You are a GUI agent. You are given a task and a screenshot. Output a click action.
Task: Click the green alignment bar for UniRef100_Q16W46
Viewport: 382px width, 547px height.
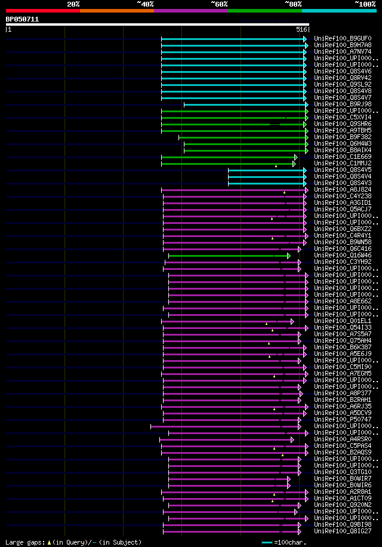tap(229, 256)
